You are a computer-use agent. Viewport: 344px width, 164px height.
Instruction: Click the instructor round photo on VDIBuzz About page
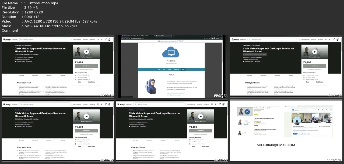pos(151,86)
